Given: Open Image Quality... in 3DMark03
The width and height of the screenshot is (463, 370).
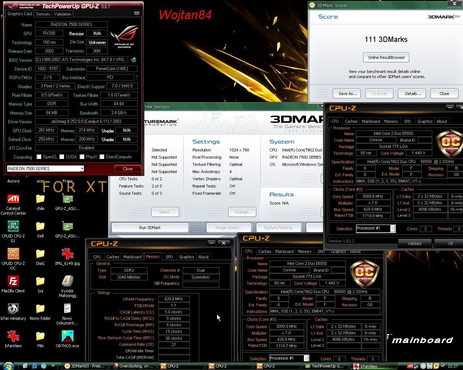Looking at the screenshot, I should pos(229,228).
